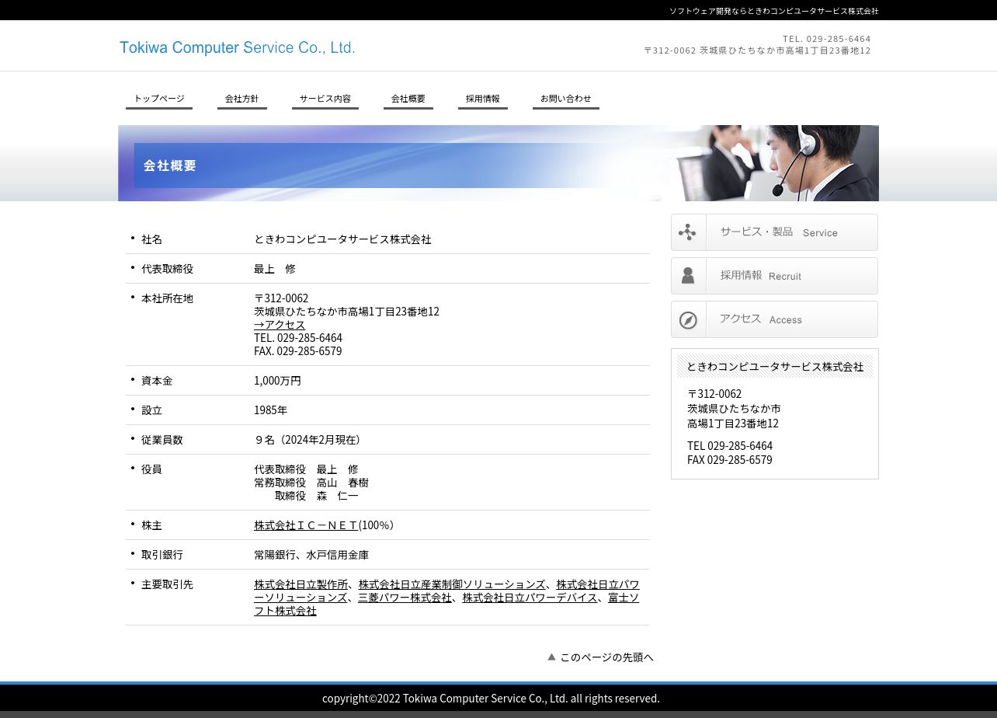Click the 三菱パワー株式会社 link
997x718 pixels.
coord(405,598)
